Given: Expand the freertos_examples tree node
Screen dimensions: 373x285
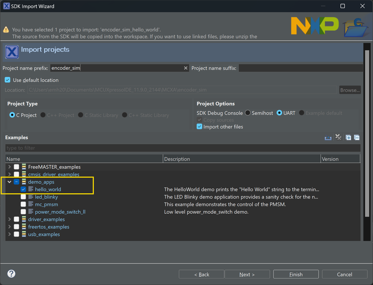Looking at the screenshot, I should point(9,227).
